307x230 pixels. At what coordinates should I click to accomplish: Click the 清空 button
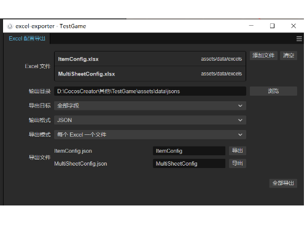click(289, 55)
